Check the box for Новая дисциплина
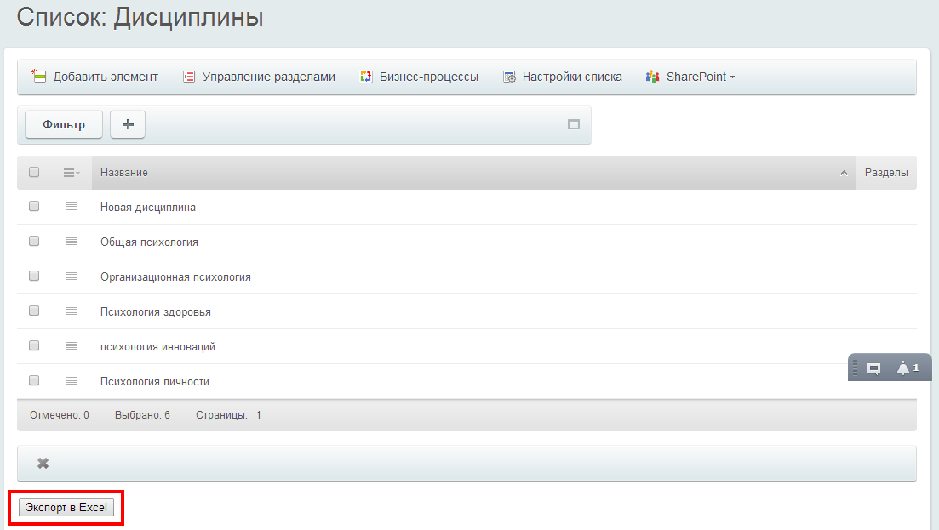 pyautogui.click(x=34, y=207)
